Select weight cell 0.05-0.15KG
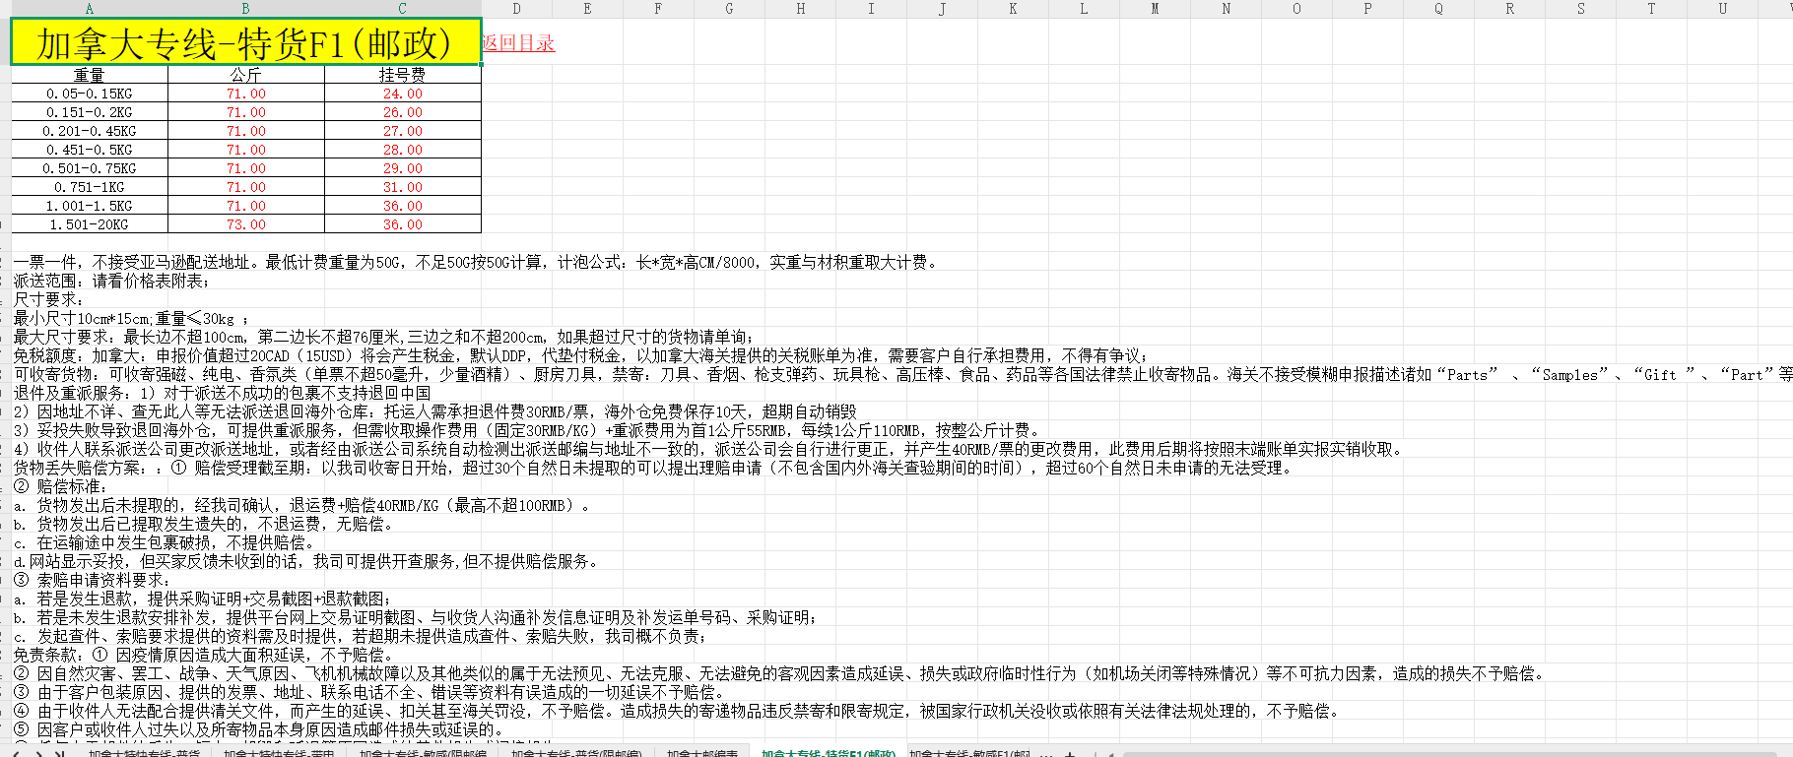Screen dimensions: 1793x757 point(90,94)
